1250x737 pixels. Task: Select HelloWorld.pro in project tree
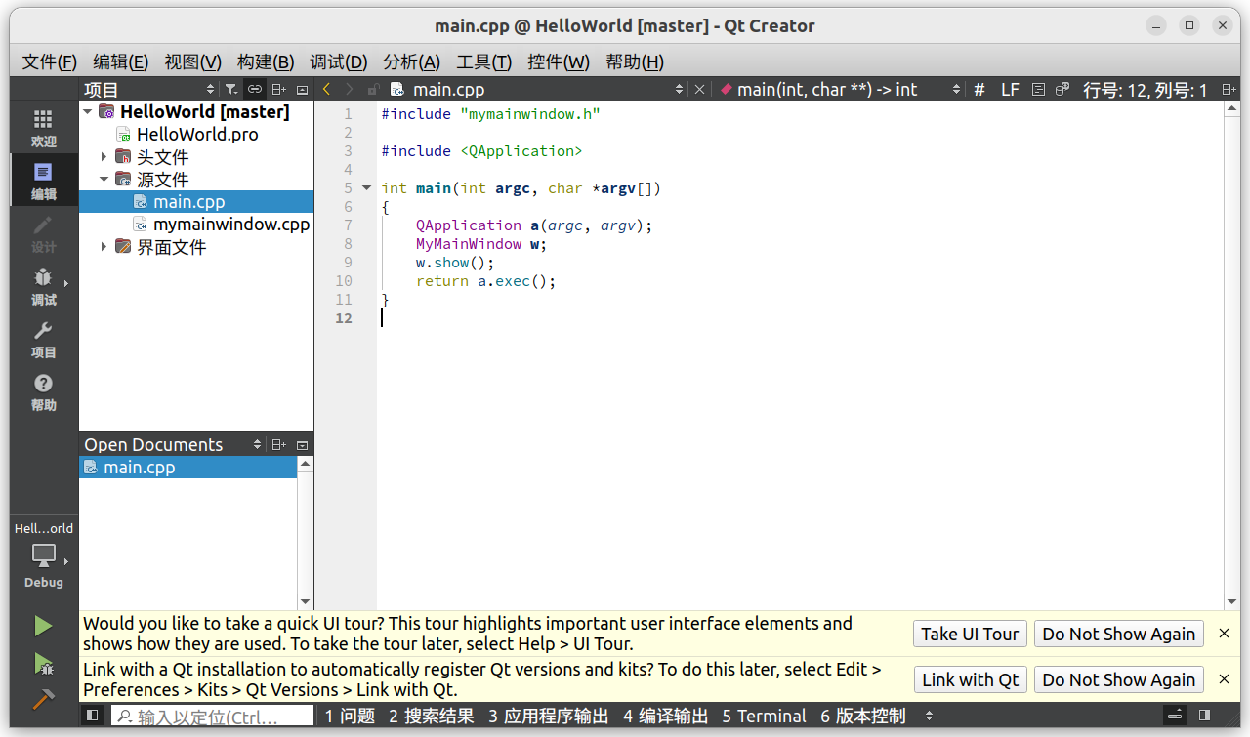tap(197, 135)
